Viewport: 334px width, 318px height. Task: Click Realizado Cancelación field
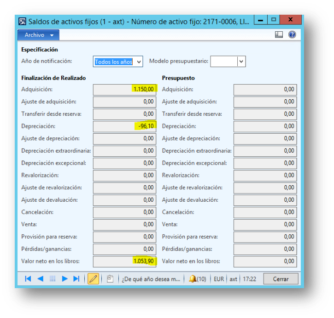[x=124, y=212]
